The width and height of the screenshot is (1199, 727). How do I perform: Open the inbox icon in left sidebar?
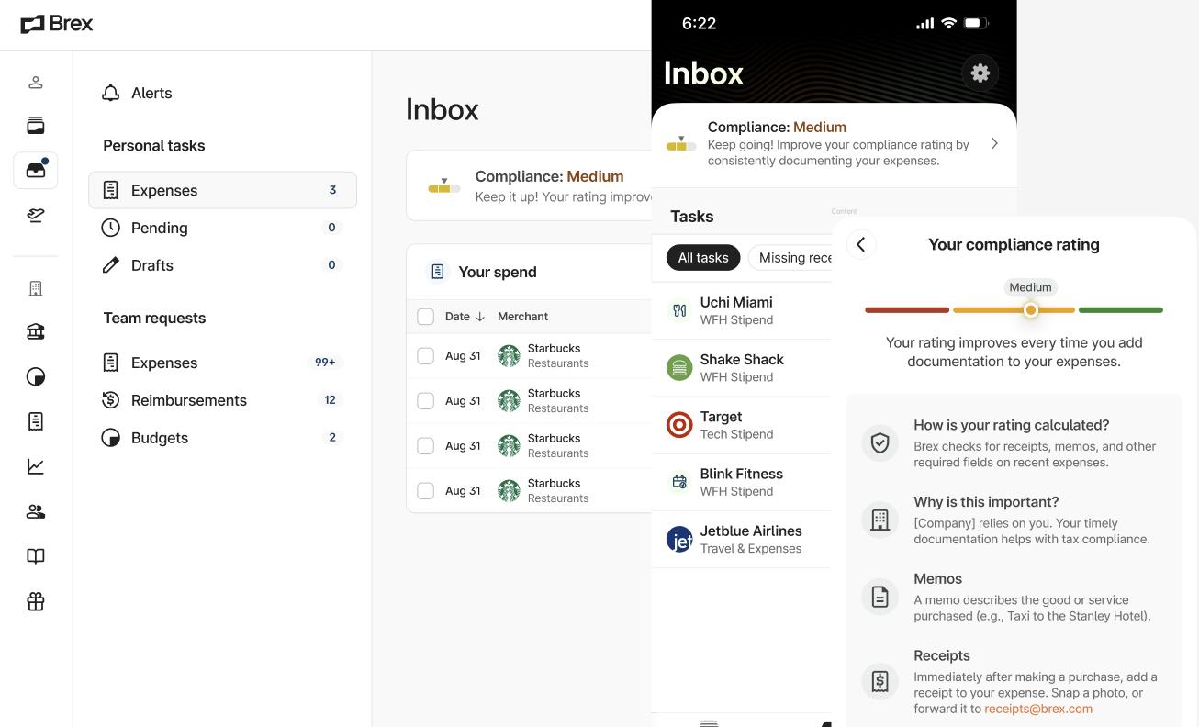[36, 171]
